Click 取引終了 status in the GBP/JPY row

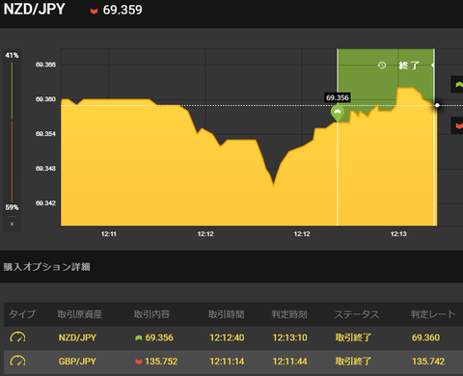(353, 362)
